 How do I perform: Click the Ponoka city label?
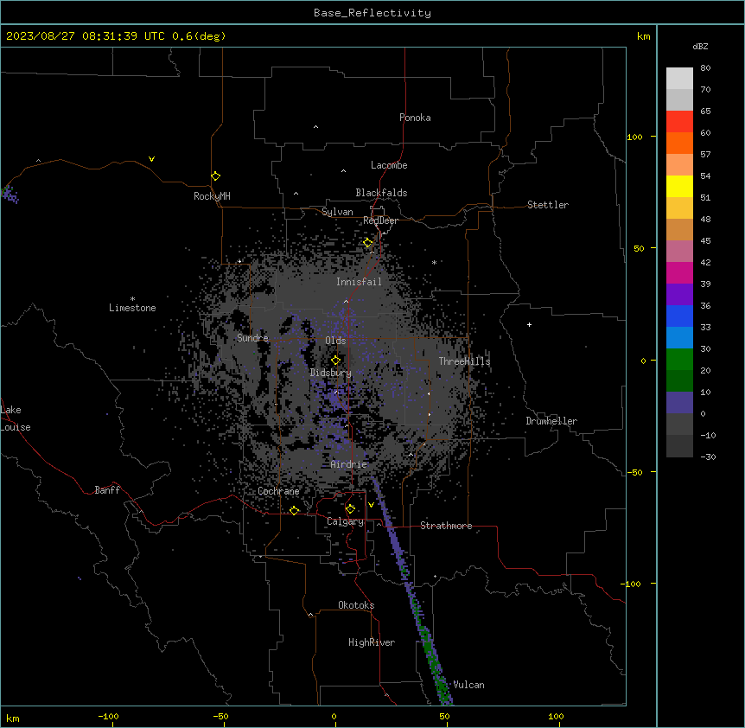tap(415, 118)
